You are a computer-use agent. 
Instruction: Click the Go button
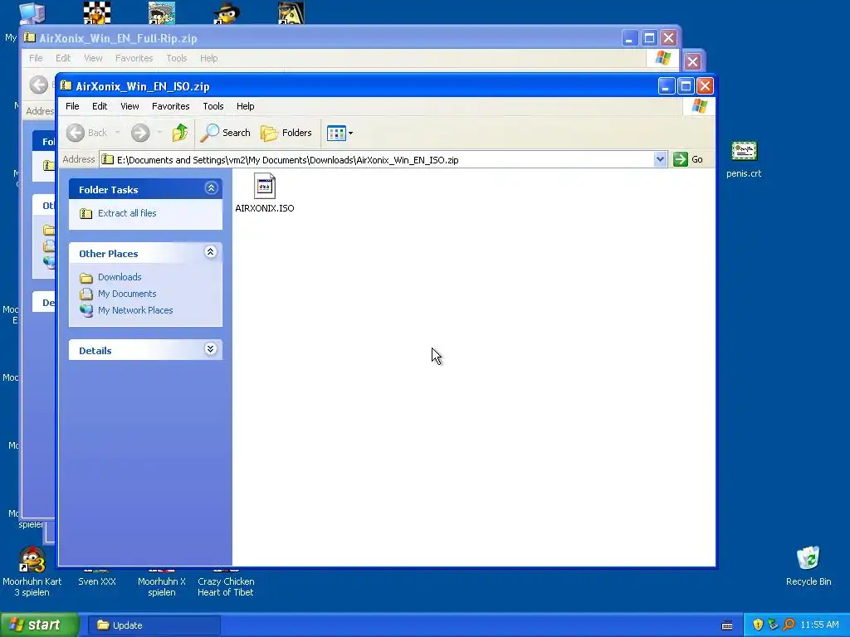(x=688, y=160)
